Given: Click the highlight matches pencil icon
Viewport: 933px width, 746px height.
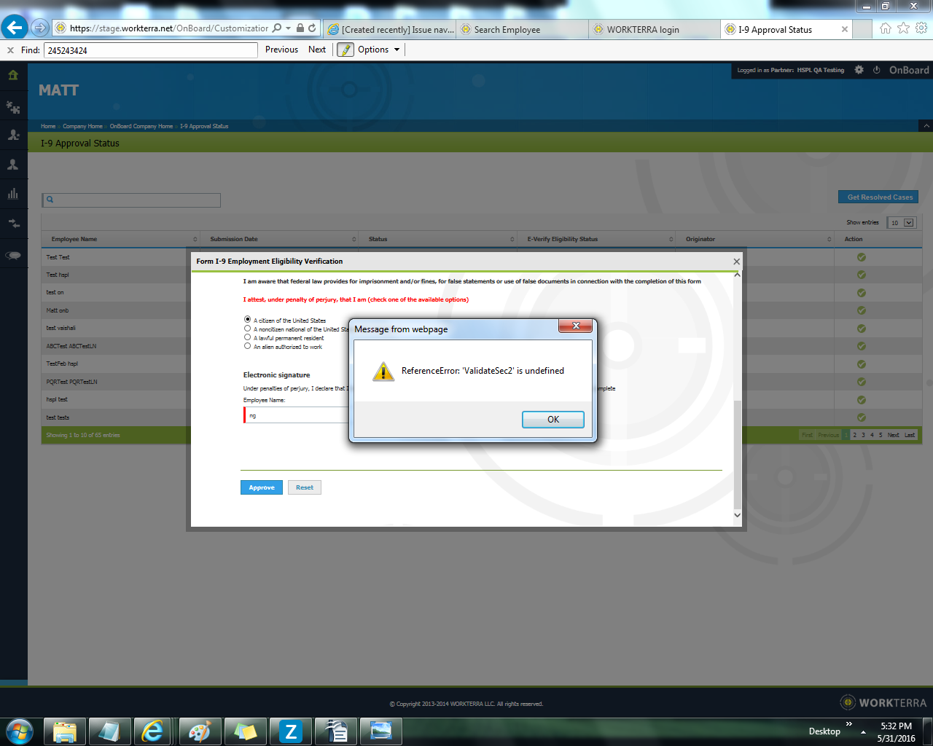Looking at the screenshot, I should pyautogui.click(x=346, y=50).
